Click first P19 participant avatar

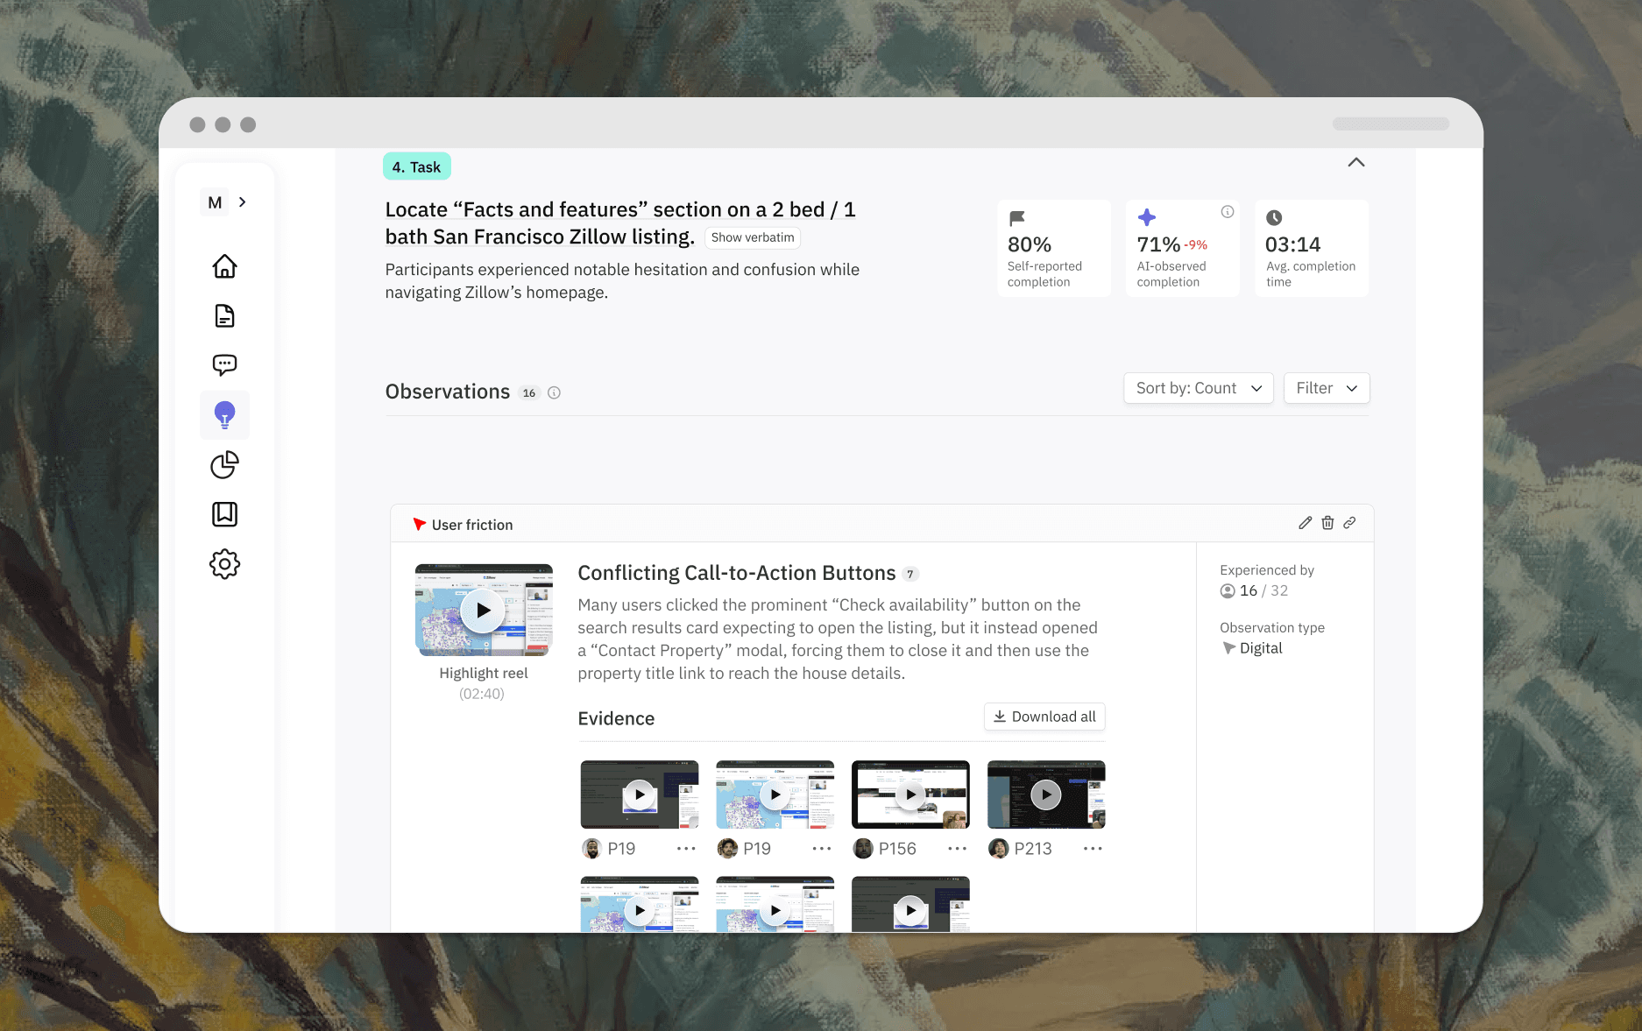(x=591, y=848)
